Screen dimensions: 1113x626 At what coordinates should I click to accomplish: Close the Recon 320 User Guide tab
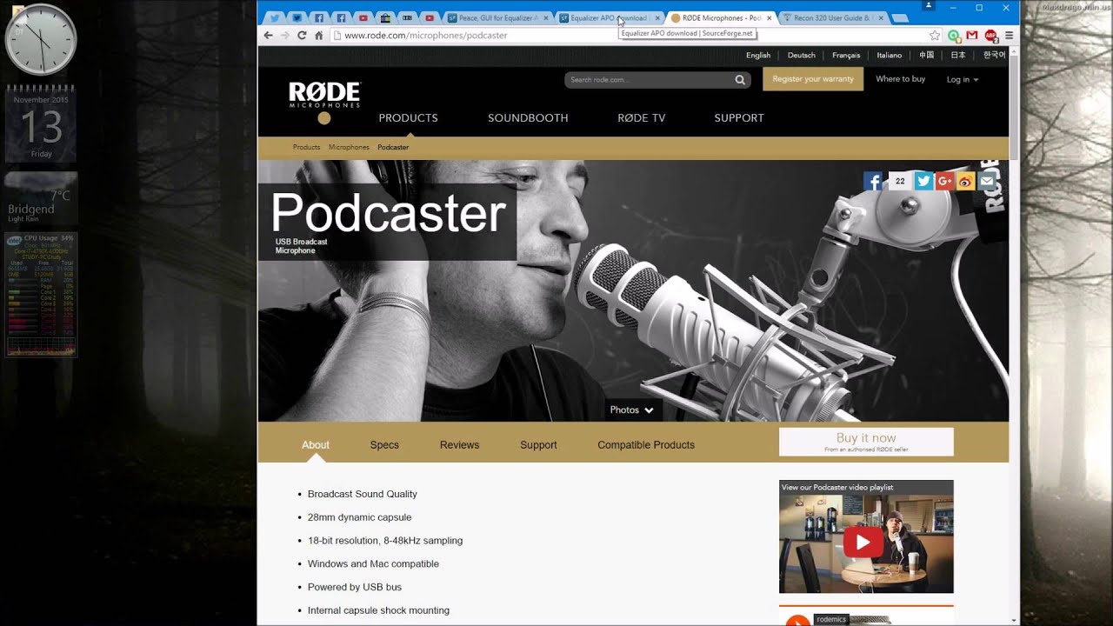(x=881, y=17)
